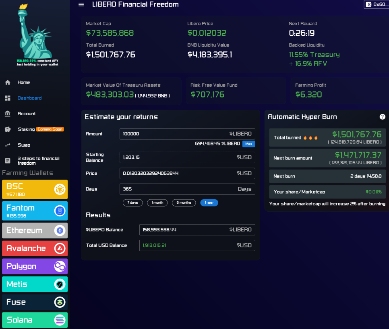Click the Avalanche logo icon
Screen dimensions: 389x329
(x=60, y=248)
